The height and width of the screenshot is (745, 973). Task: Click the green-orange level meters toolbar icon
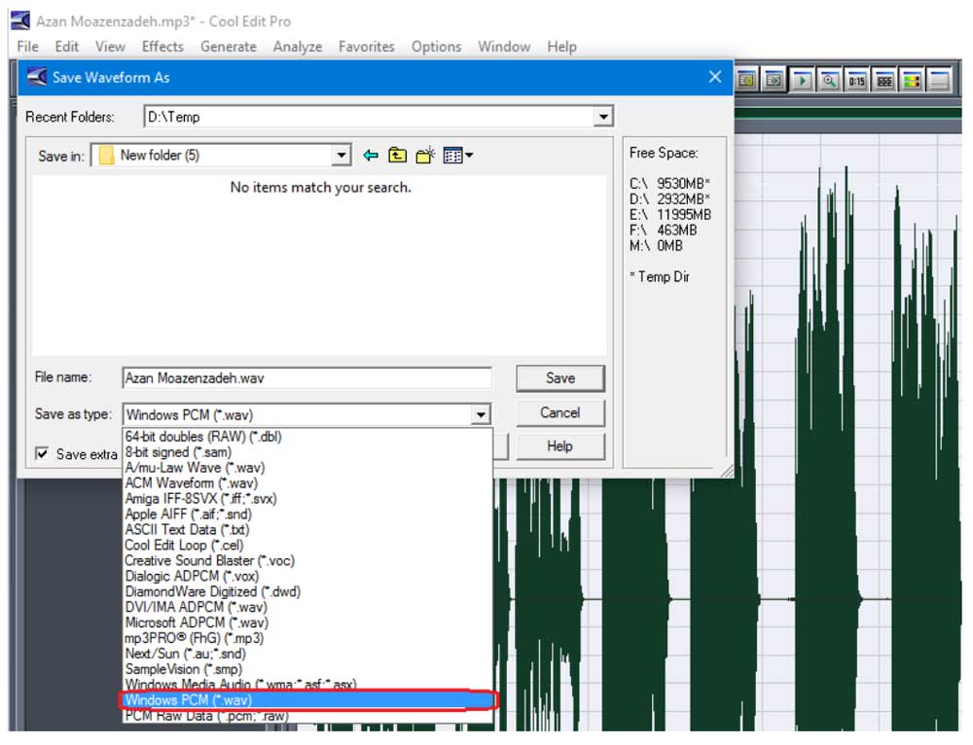(x=912, y=81)
